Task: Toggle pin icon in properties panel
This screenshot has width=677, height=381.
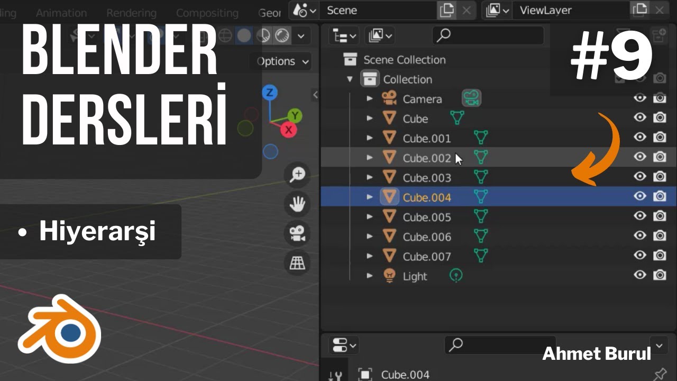Action: point(660,374)
